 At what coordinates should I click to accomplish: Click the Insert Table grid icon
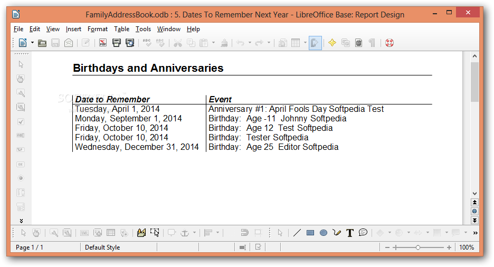coord(296,43)
